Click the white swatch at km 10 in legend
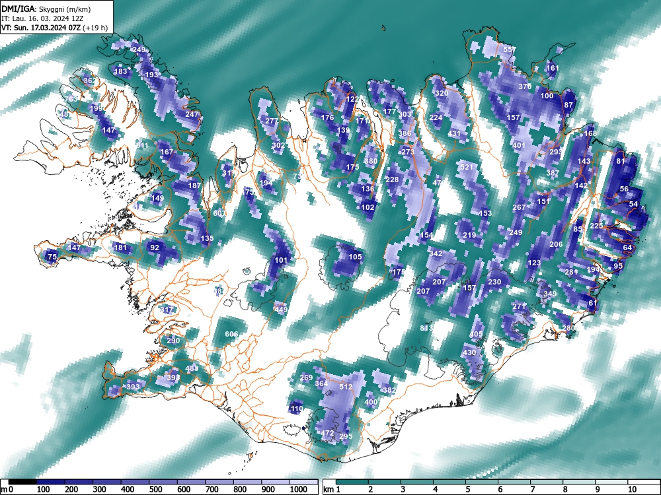 (x=643, y=482)
